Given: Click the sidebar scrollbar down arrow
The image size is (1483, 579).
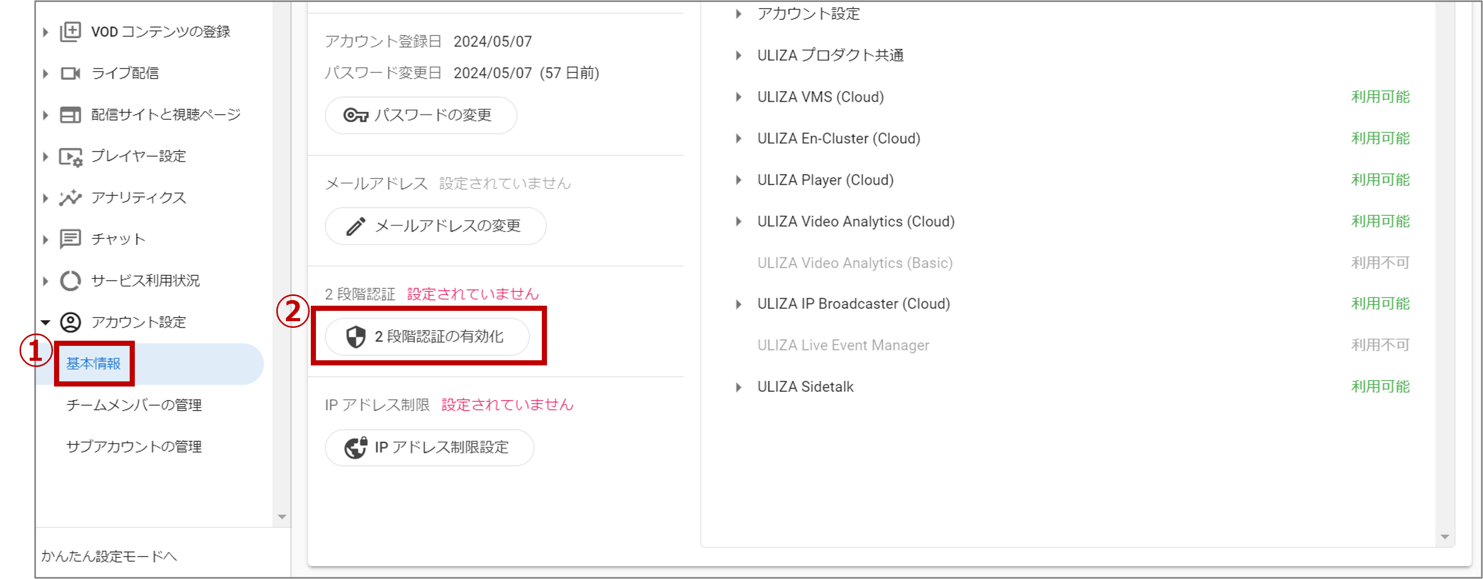Looking at the screenshot, I should [282, 517].
